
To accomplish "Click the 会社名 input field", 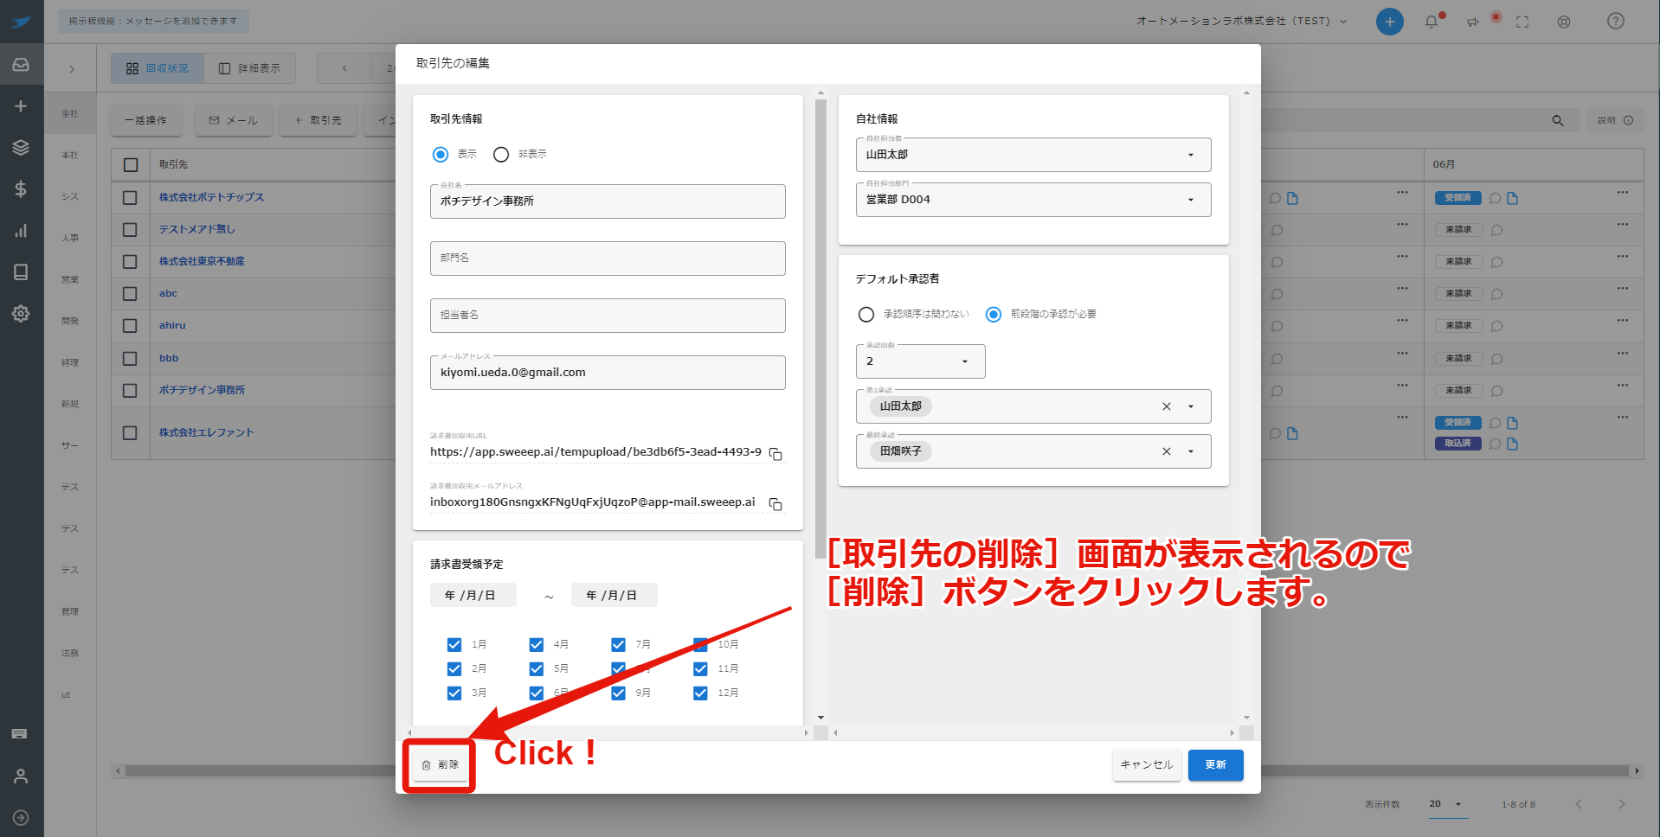I will (608, 201).
